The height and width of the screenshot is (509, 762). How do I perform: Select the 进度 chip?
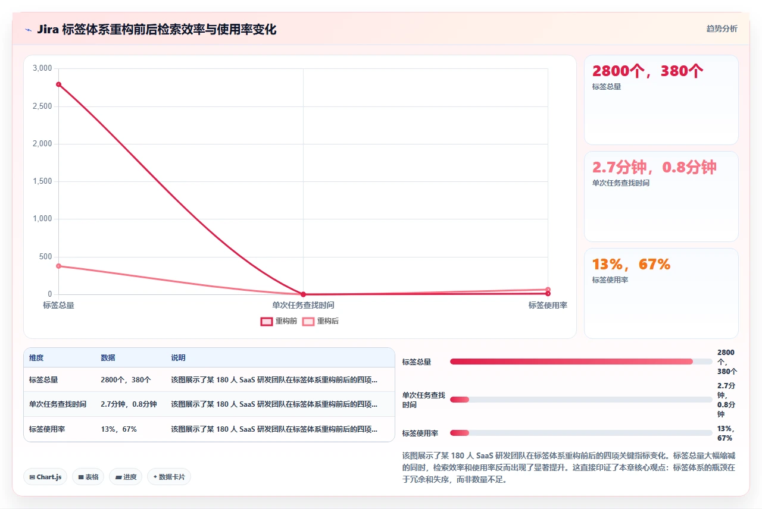coord(126,477)
